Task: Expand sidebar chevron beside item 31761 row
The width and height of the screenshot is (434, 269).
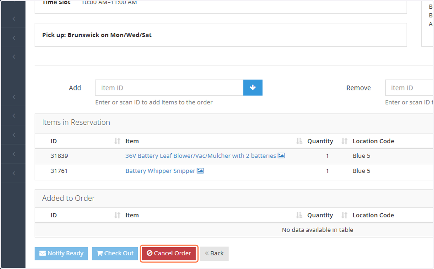Action: pos(14,173)
